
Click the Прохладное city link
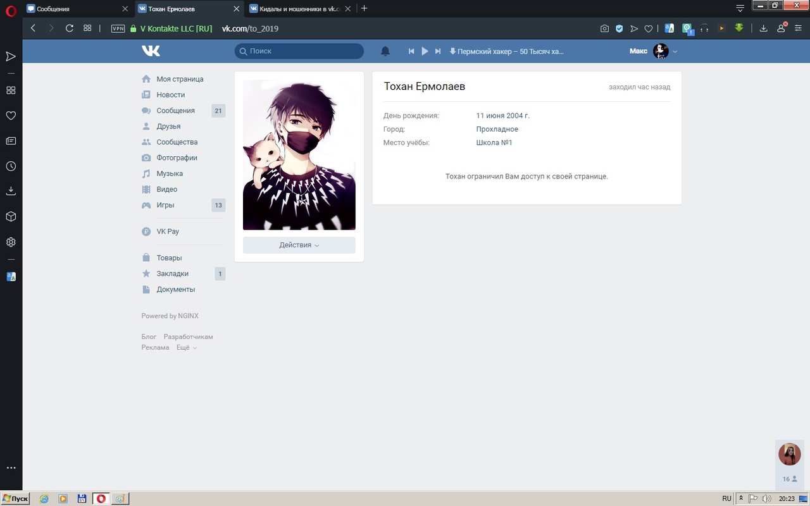coord(497,129)
